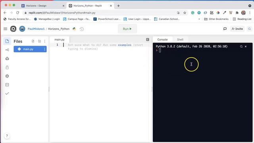This screenshot has height=143, width=254.
Task: Open the search icon in Replit header
Action: 249,29
